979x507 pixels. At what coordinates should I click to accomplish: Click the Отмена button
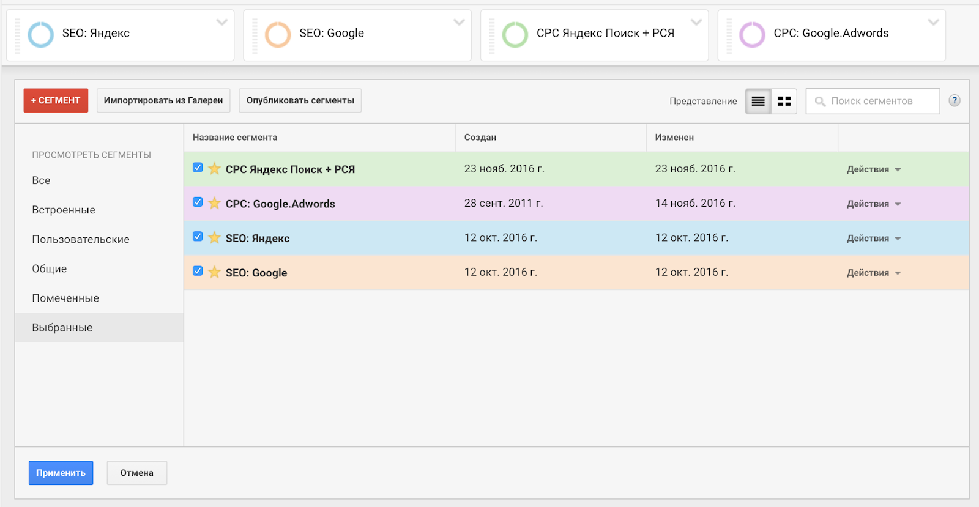[x=137, y=473]
